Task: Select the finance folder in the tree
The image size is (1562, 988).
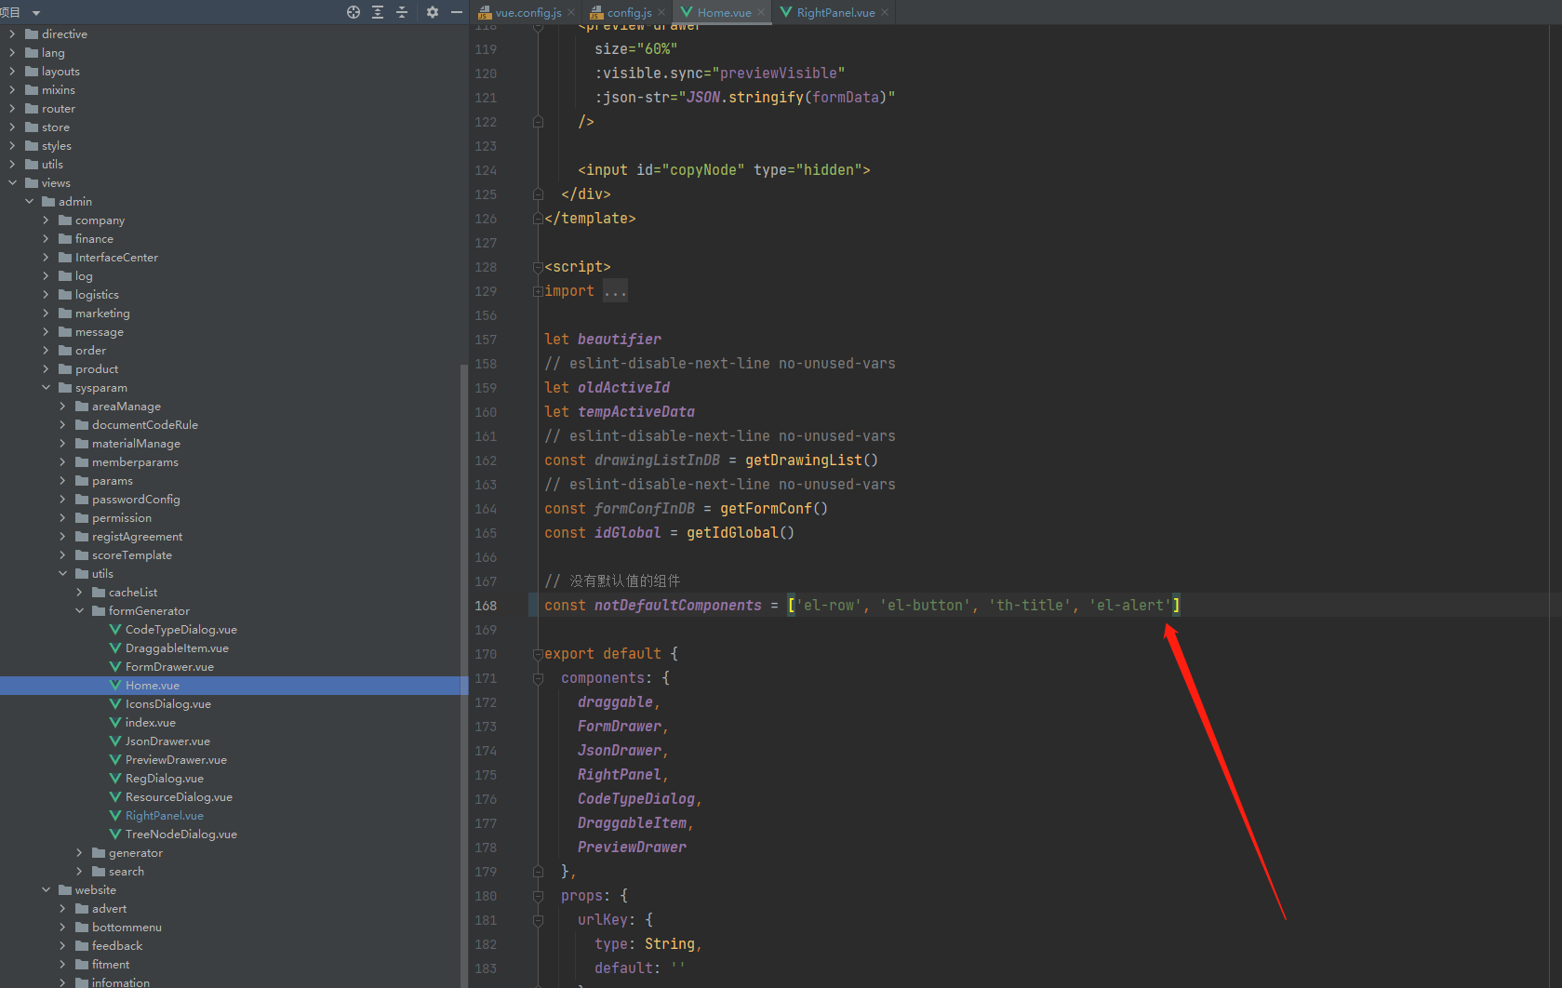Action: [x=94, y=239]
